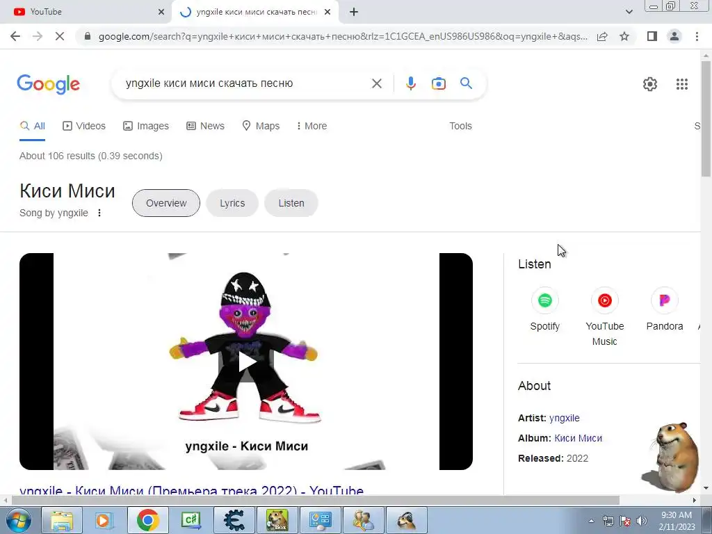Open YouTube Music listen option
The height and width of the screenshot is (534, 712).
[604, 317]
